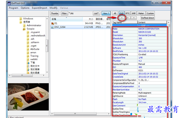Select the webkit folder
This screenshot has height=118, width=181.
tap(34, 59)
